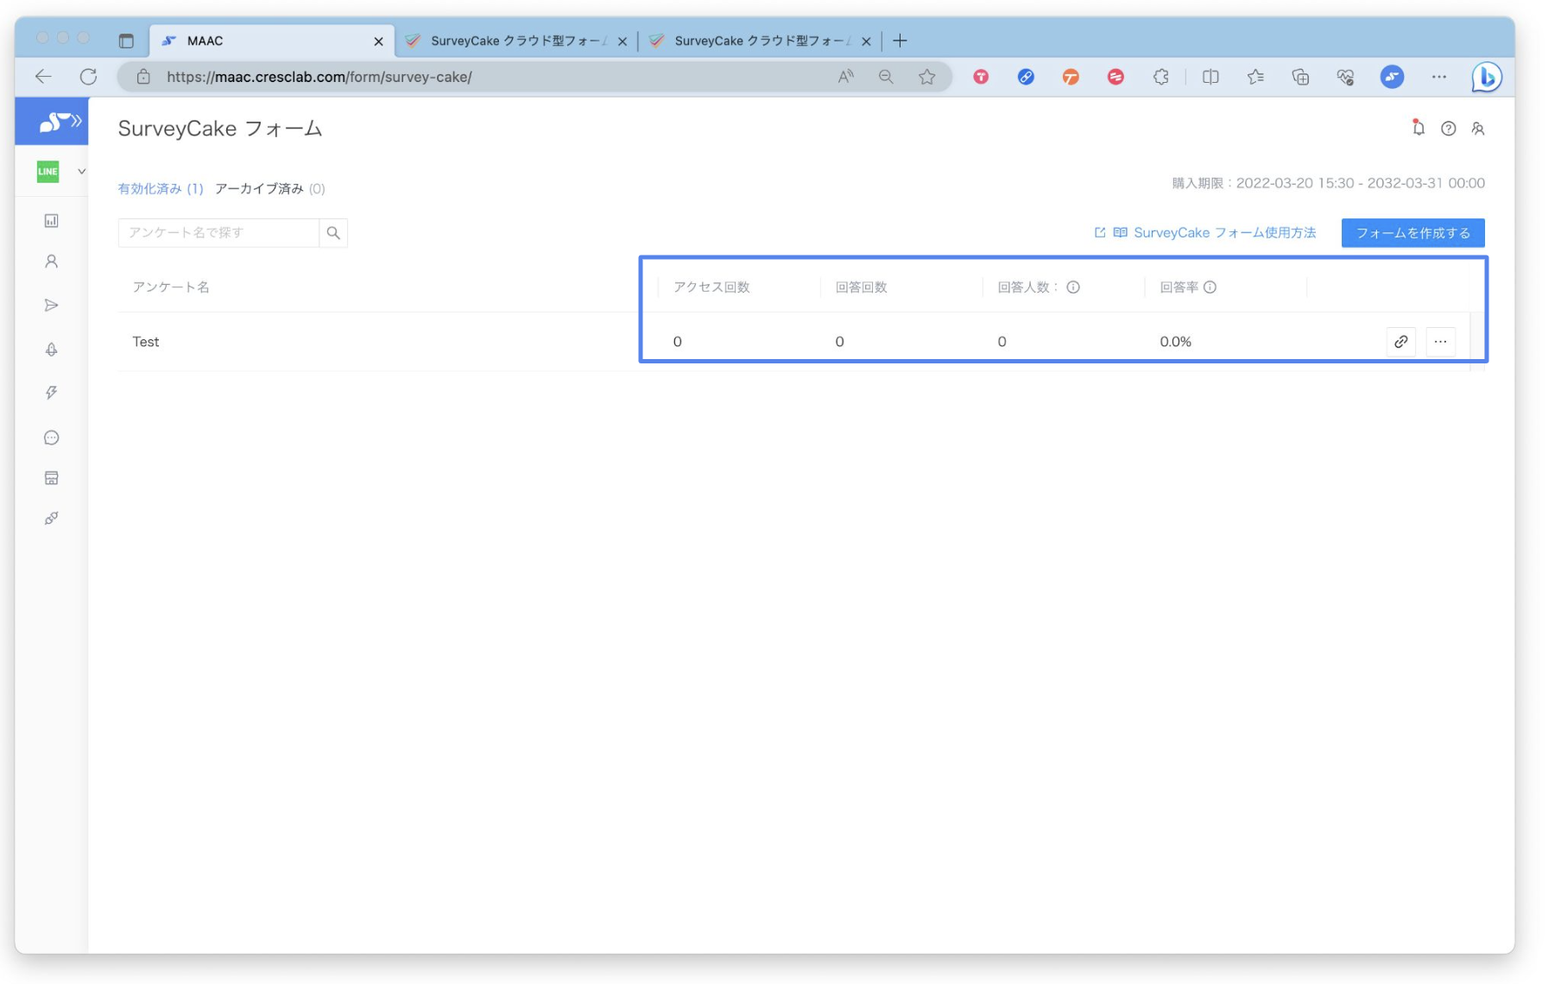Open the contacts person sidebar icon

pyautogui.click(x=52, y=262)
